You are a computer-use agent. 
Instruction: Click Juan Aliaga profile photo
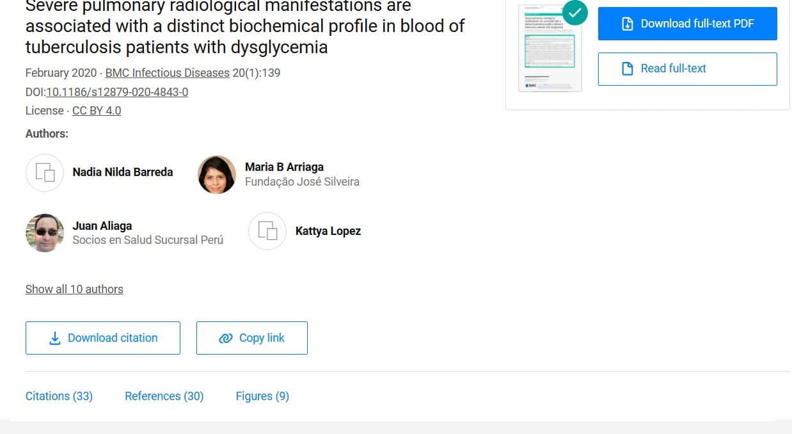45,233
